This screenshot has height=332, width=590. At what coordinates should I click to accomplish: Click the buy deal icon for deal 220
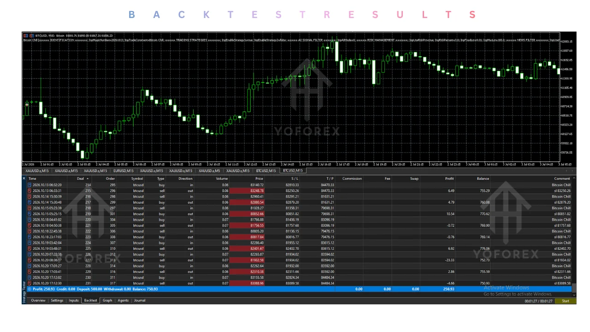30,219
